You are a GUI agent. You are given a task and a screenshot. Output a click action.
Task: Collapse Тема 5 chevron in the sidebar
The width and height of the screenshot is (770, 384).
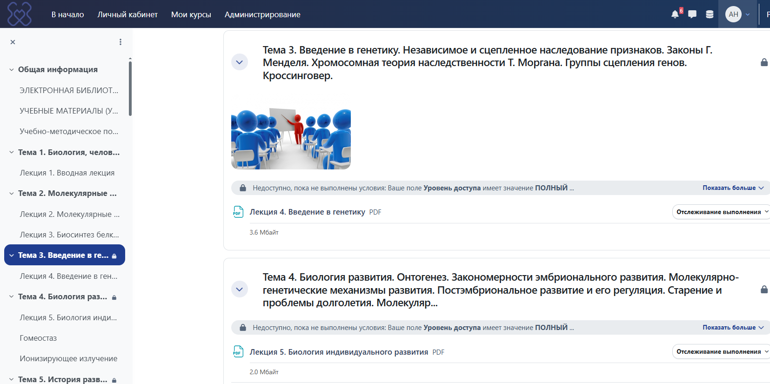12,379
